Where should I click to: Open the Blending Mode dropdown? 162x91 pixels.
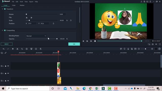(x=36, y=36)
